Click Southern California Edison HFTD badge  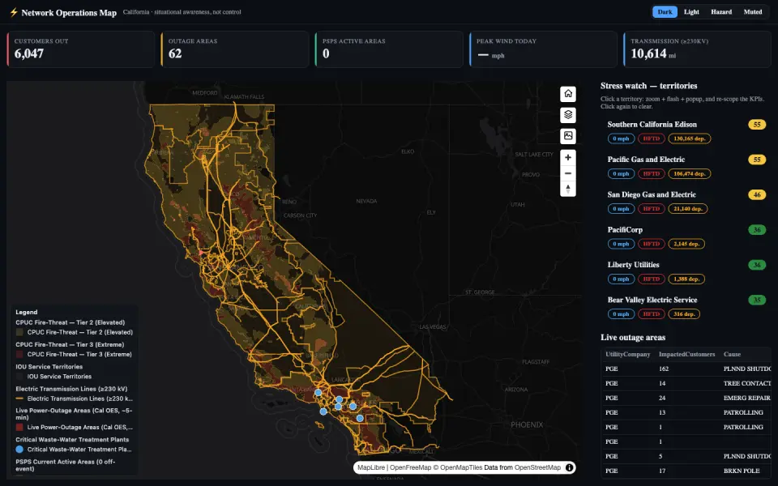651,139
